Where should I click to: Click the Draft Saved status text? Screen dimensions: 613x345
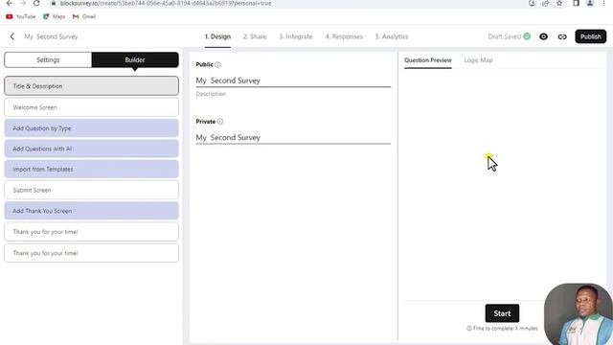(x=505, y=36)
